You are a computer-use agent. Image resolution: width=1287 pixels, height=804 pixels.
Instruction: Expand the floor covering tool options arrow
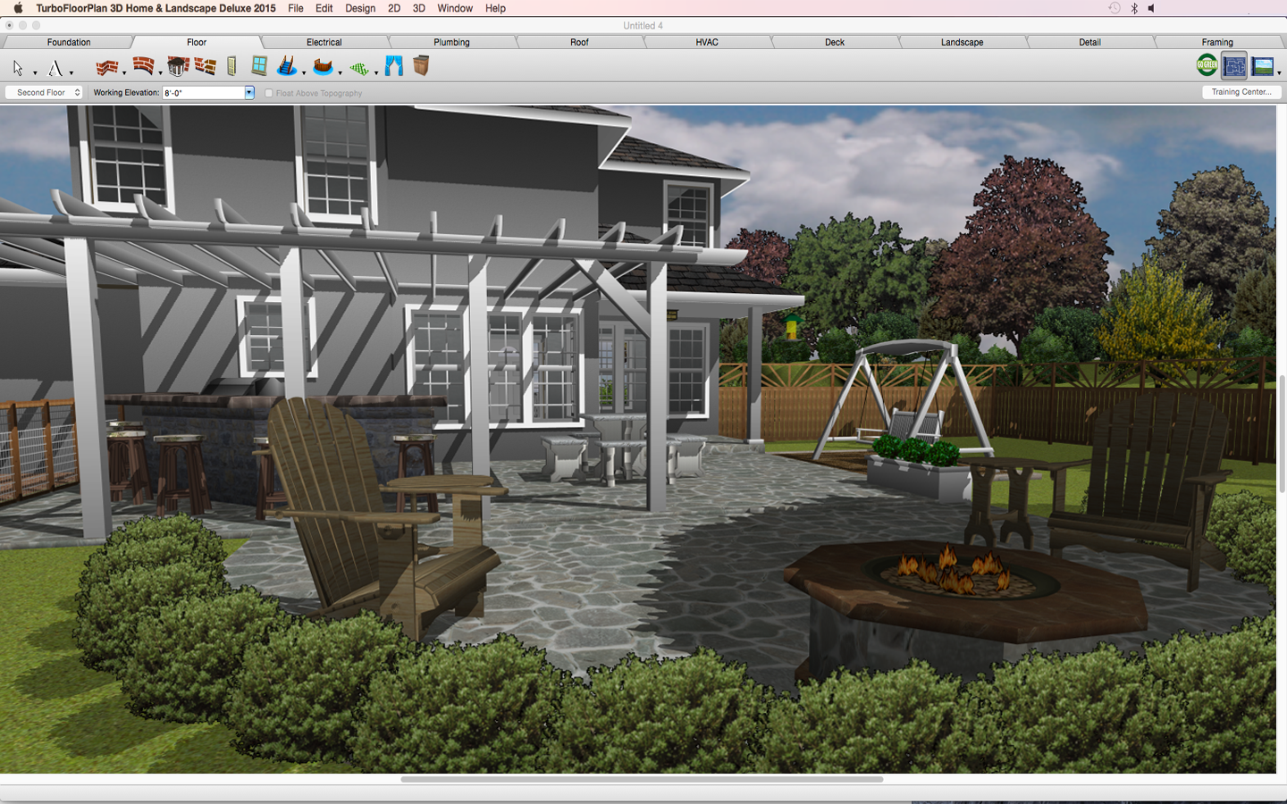pyautogui.click(x=375, y=73)
